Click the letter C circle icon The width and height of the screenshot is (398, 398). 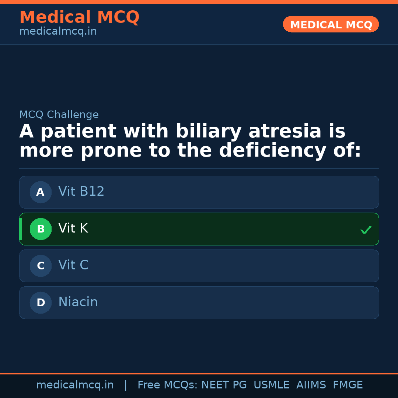41,266
